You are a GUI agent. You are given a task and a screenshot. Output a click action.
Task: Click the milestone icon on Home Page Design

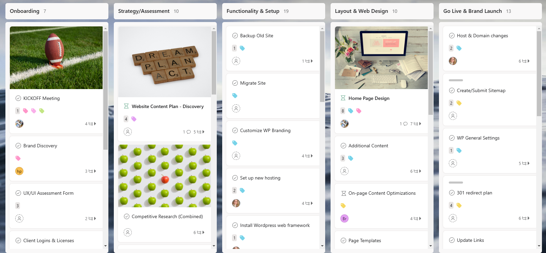coord(343,98)
